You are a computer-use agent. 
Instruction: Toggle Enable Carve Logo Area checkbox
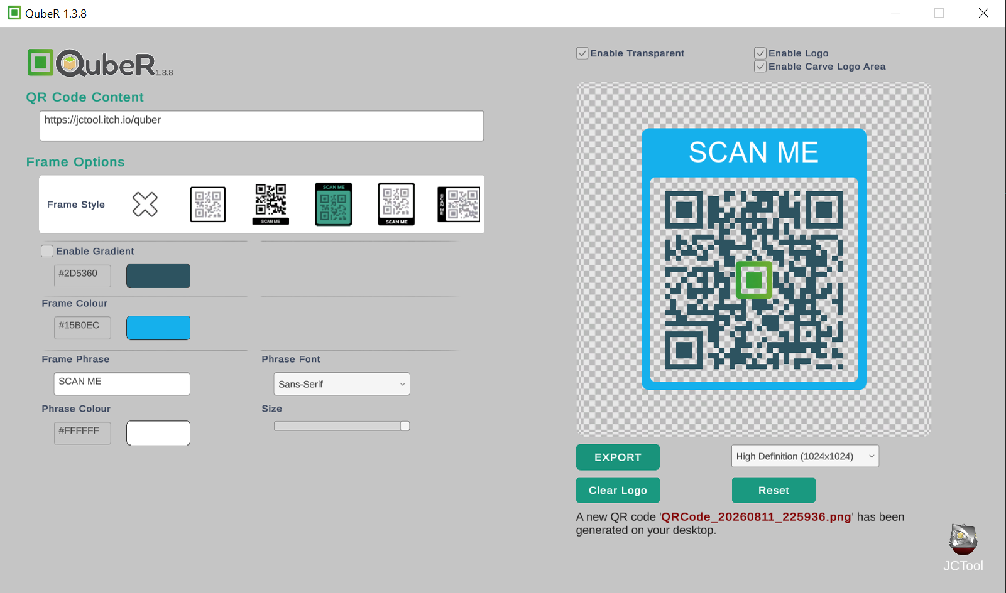pos(760,67)
